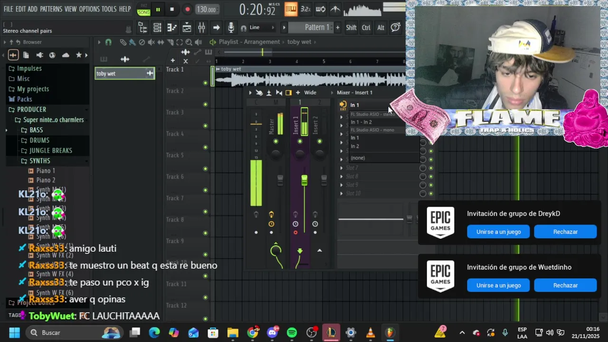Adjust the Master volume fader
The height and width of the screenshot is (342, 608).
pos(280,180)
